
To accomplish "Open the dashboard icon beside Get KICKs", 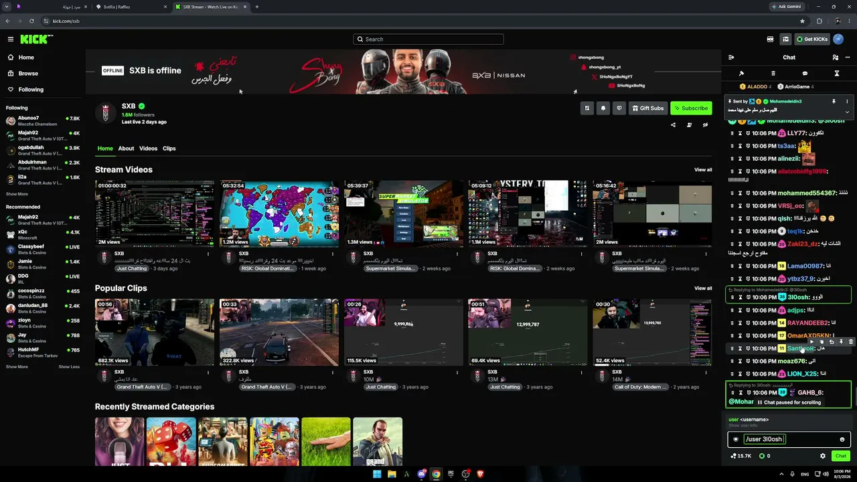I will tap(785, 39).
